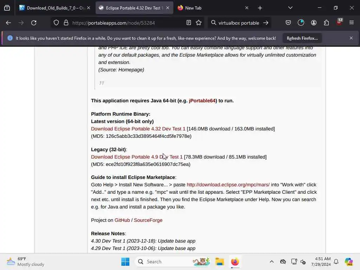Image resolution: width=360 pixels, height=270 pixels.
Task: Open display/network tray icon
Action: [x=294, y=262]
